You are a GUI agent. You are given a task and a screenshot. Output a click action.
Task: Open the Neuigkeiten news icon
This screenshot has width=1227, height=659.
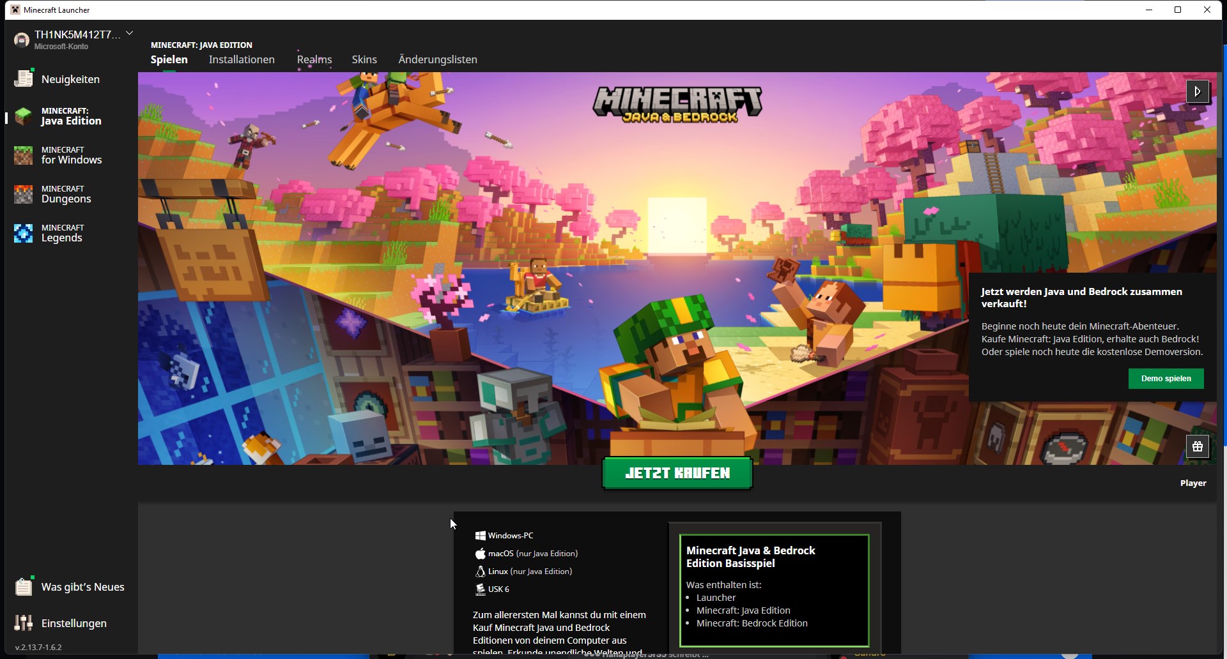click(24, 79)
